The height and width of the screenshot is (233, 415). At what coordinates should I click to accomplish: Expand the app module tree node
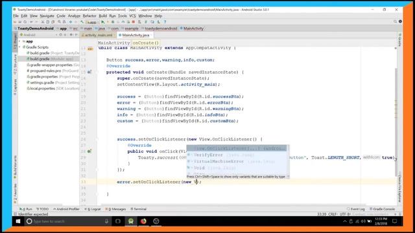pyautogui.click(x=20, y=41)
